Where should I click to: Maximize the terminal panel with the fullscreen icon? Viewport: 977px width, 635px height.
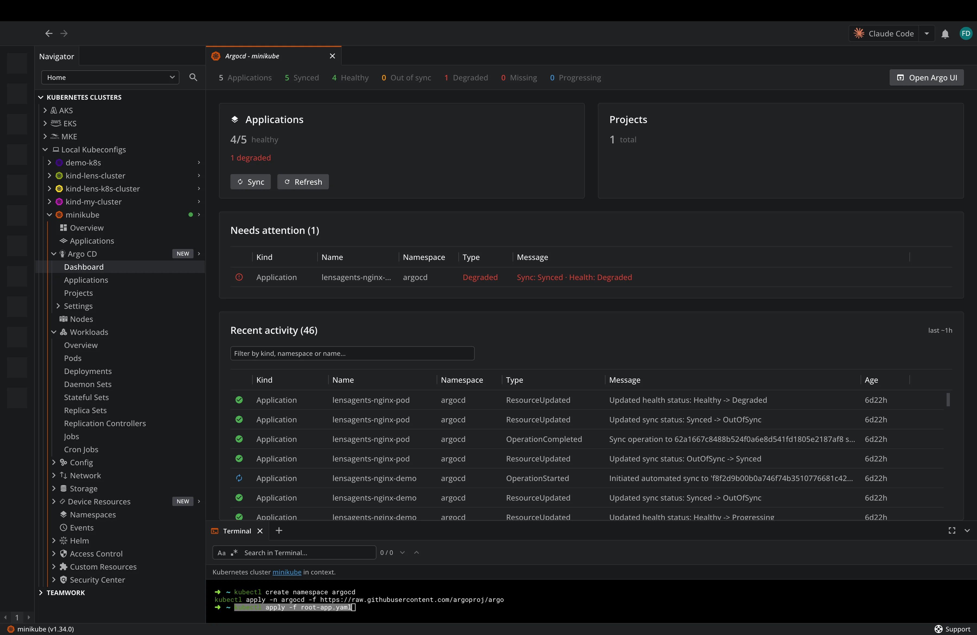point(951,531)
